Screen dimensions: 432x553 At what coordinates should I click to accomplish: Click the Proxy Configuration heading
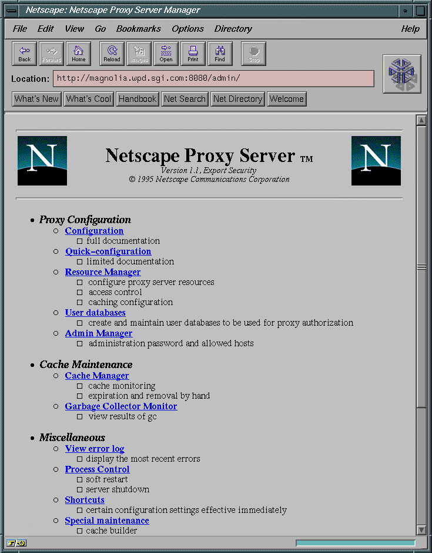[85, 220]
